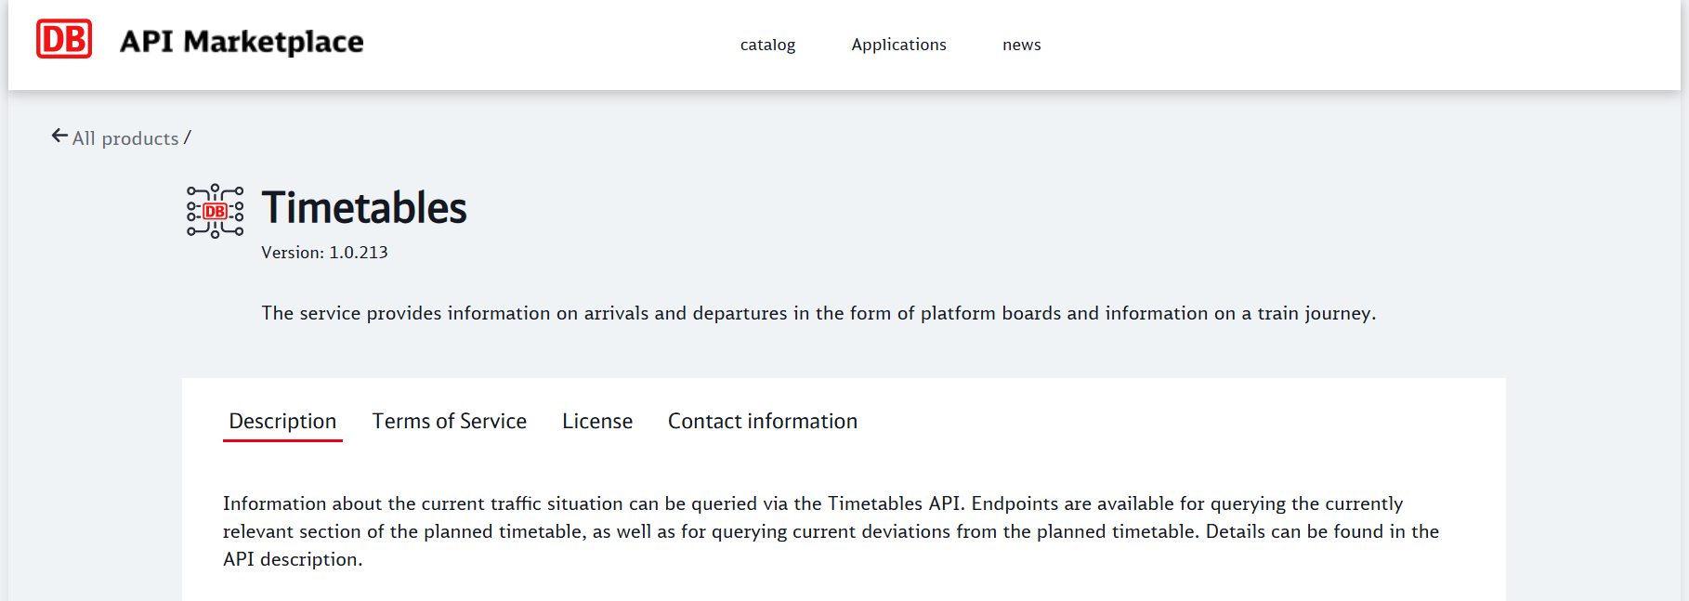Click the Version 1.0.213 text
The width and height of the screenshot is (1689, 601).
[324, 253]
